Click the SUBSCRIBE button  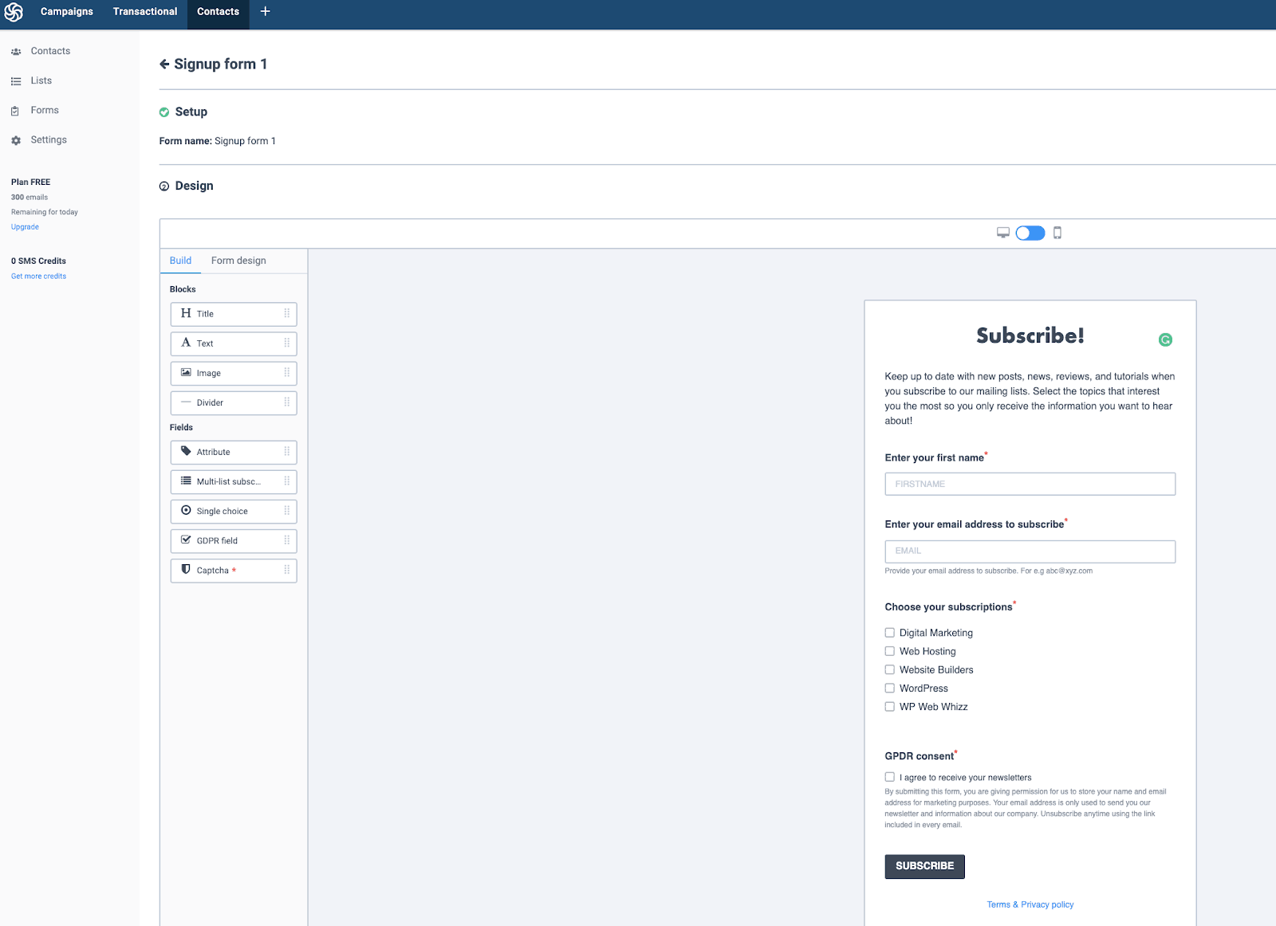(924, 866)
